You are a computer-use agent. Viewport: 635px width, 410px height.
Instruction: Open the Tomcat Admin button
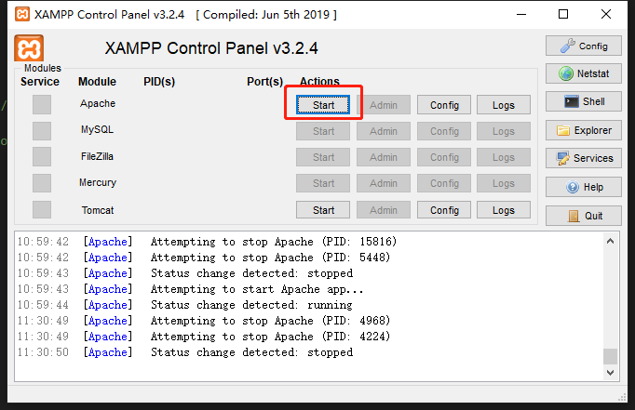click(383, 210)
